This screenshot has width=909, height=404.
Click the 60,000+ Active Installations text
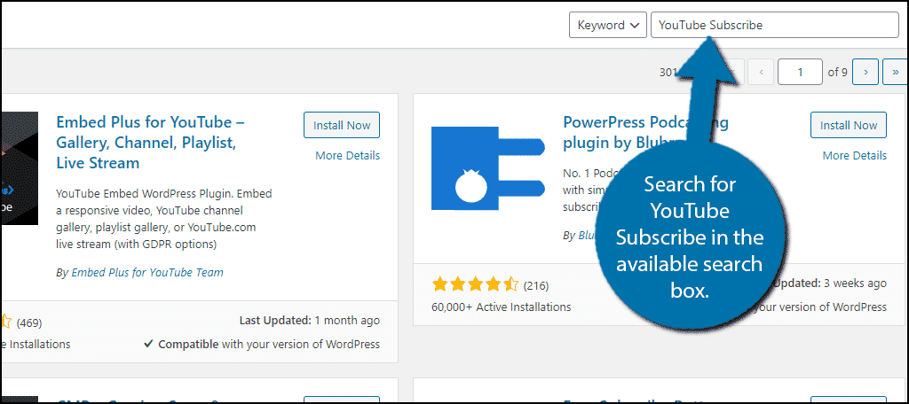tap(501, 307)
